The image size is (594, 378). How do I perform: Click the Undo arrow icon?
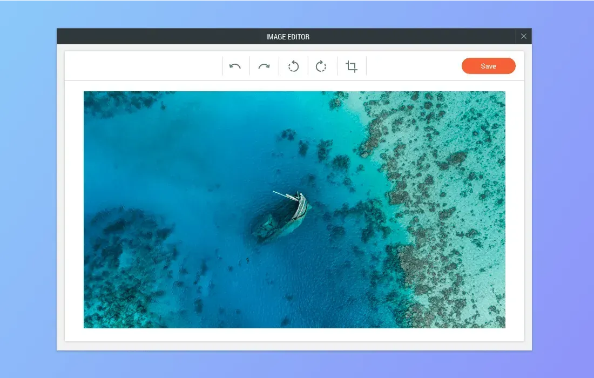pos(235,66)
